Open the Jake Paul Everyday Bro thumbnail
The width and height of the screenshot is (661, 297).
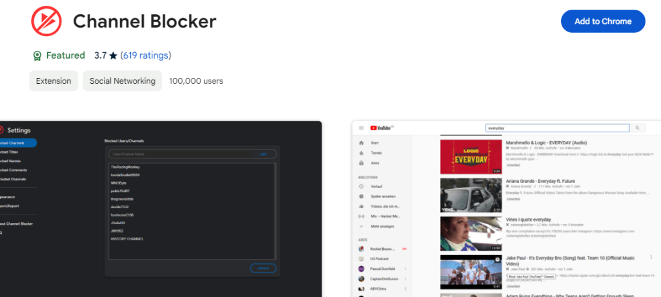tap(471, 272)
